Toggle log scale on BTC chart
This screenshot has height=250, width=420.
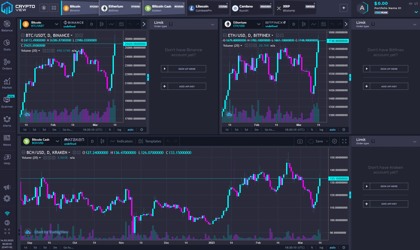(x=119, y=130)
